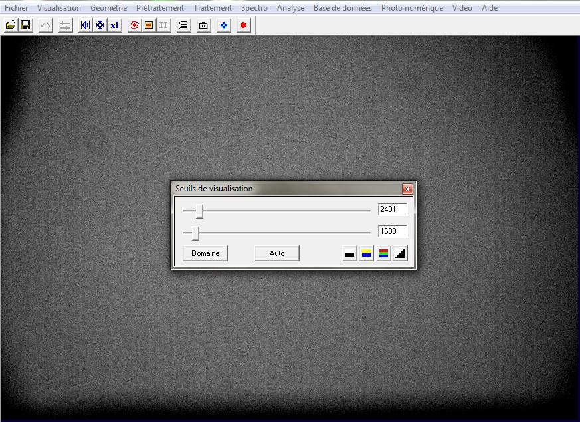
Task: Click the greyed undo arrow icon
Action: click(x=45, y=25)
